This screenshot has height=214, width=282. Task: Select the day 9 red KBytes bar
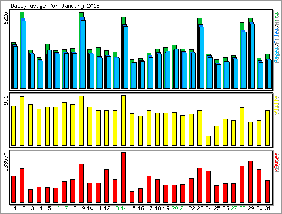click(81, 183)
